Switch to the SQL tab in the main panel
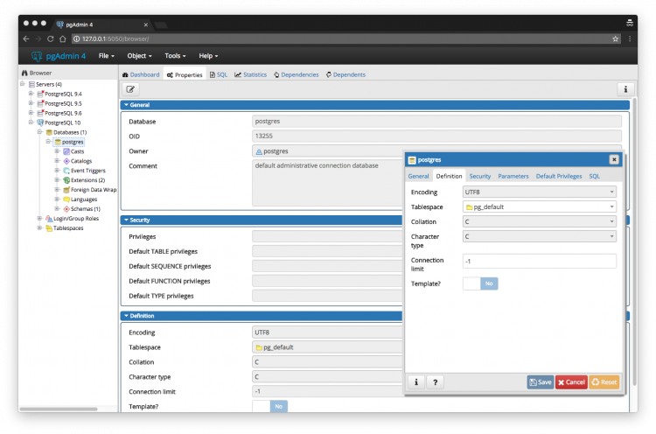The image size is (656, 434). click(219, 75)
